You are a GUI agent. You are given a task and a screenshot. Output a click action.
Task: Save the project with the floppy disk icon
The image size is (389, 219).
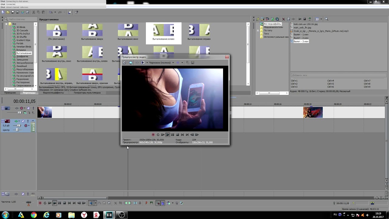point(13,12)
